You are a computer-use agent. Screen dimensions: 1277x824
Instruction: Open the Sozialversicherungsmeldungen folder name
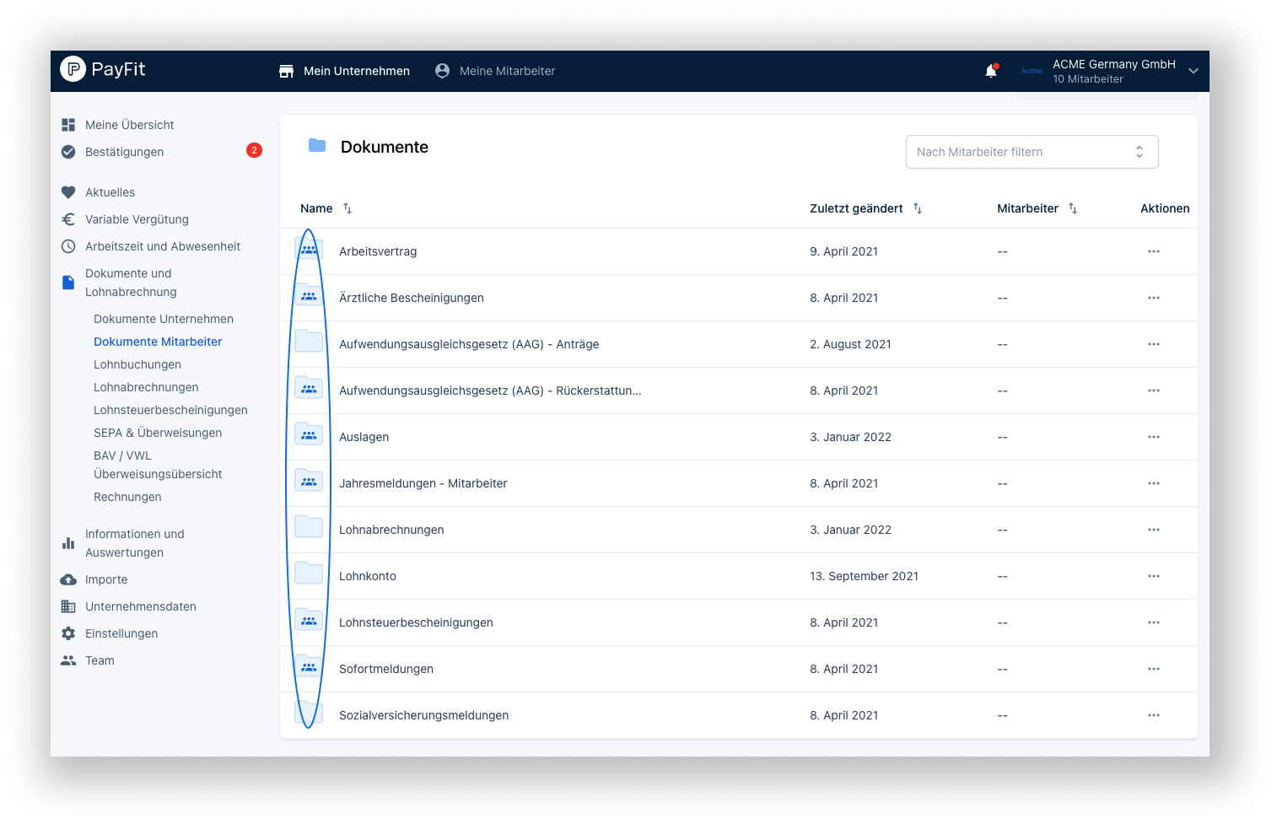click(x=423, y=715)
